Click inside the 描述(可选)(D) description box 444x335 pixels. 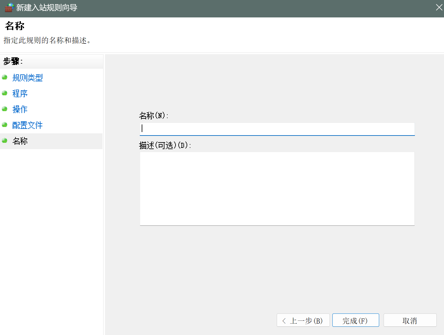(277, 188)
